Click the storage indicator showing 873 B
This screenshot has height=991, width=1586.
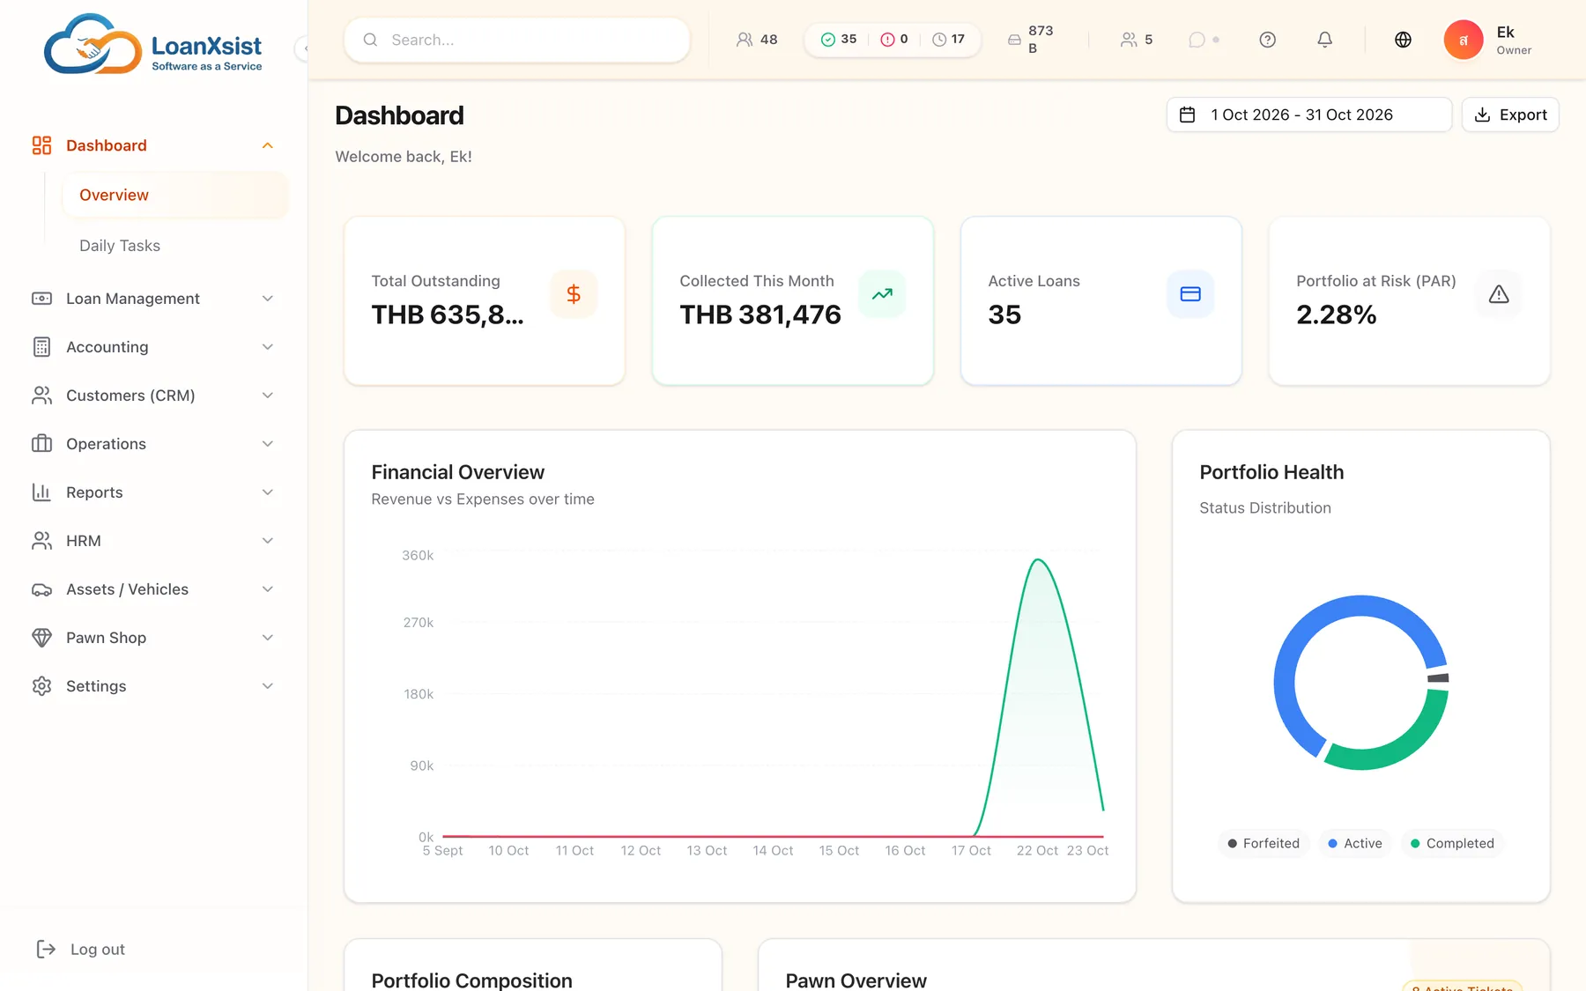point(1031,40)
